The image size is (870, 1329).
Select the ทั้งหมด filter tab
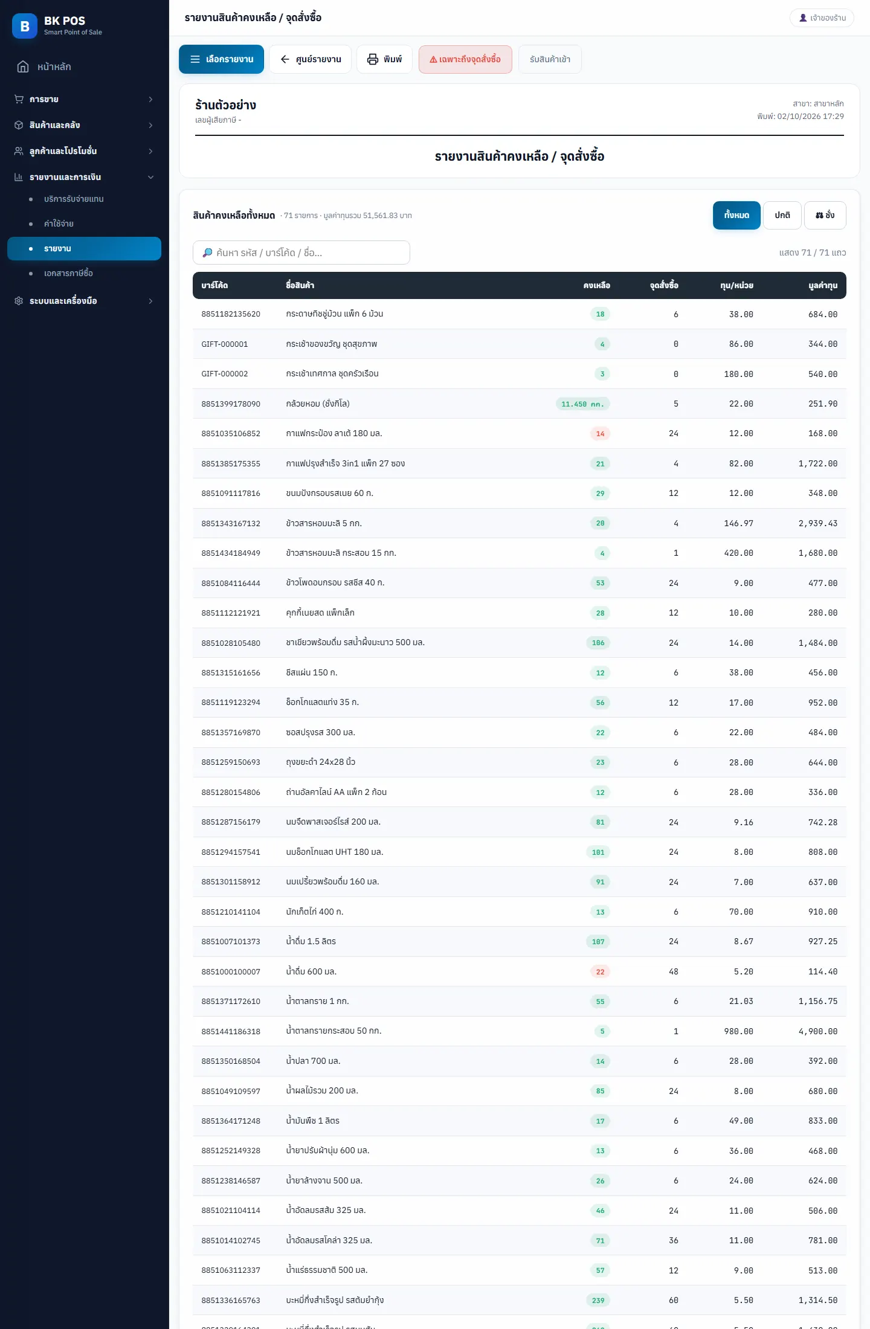736,215
